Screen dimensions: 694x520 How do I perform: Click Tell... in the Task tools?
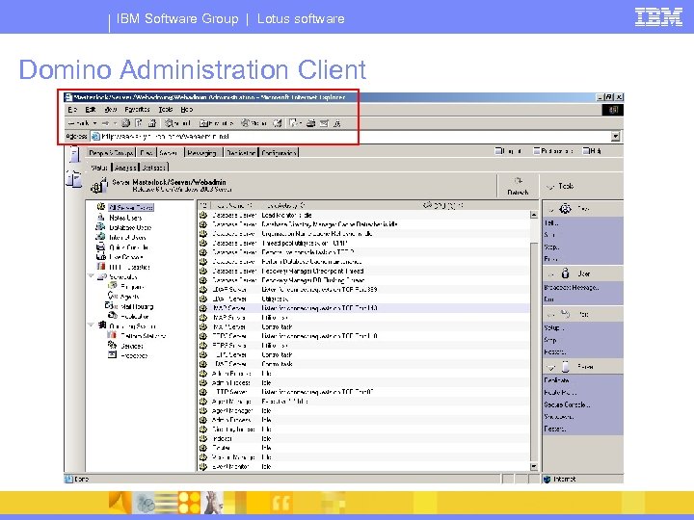pos(551,222)
